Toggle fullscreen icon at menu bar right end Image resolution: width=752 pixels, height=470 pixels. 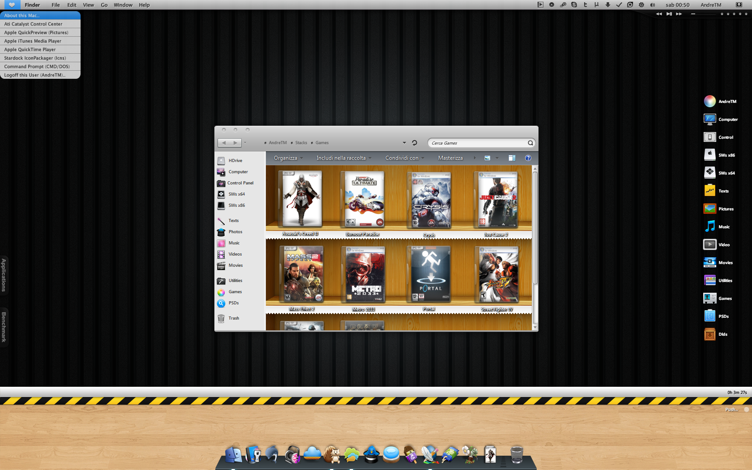tap(739, 5)
